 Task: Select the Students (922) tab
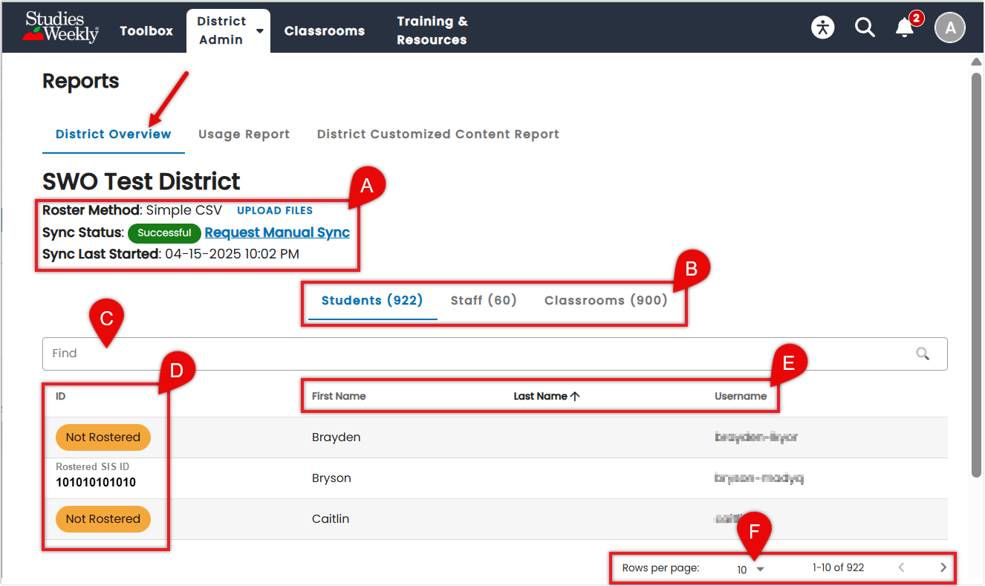pyautogui.click(x=372, y=301)
